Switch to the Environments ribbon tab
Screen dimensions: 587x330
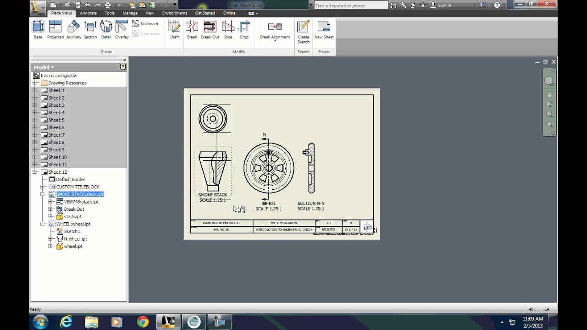(174, 13)
